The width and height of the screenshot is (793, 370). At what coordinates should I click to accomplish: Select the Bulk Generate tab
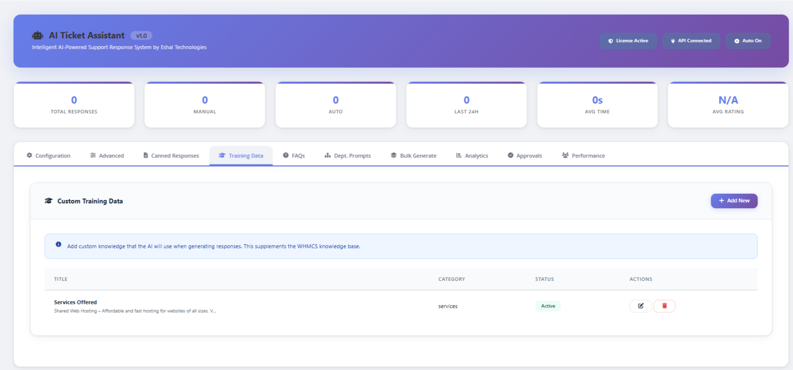tap(413, 156)
